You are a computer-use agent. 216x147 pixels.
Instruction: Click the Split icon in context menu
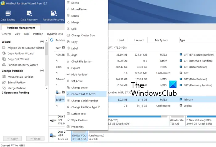(x=68, y=28)
